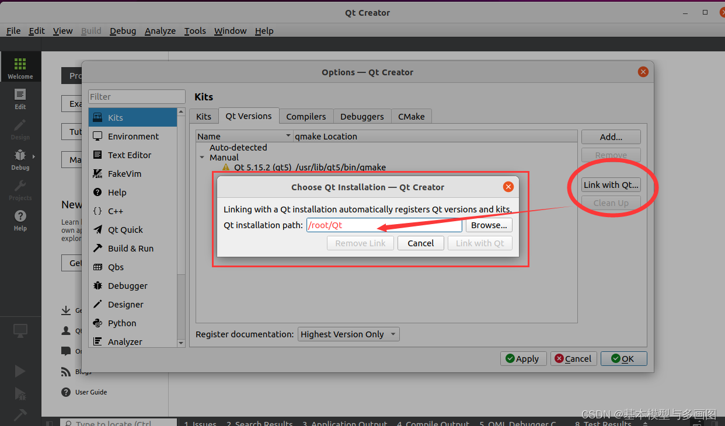Click the Get Qt download icon
Screen dimensions: 725x426
click(x=66, y=310)
